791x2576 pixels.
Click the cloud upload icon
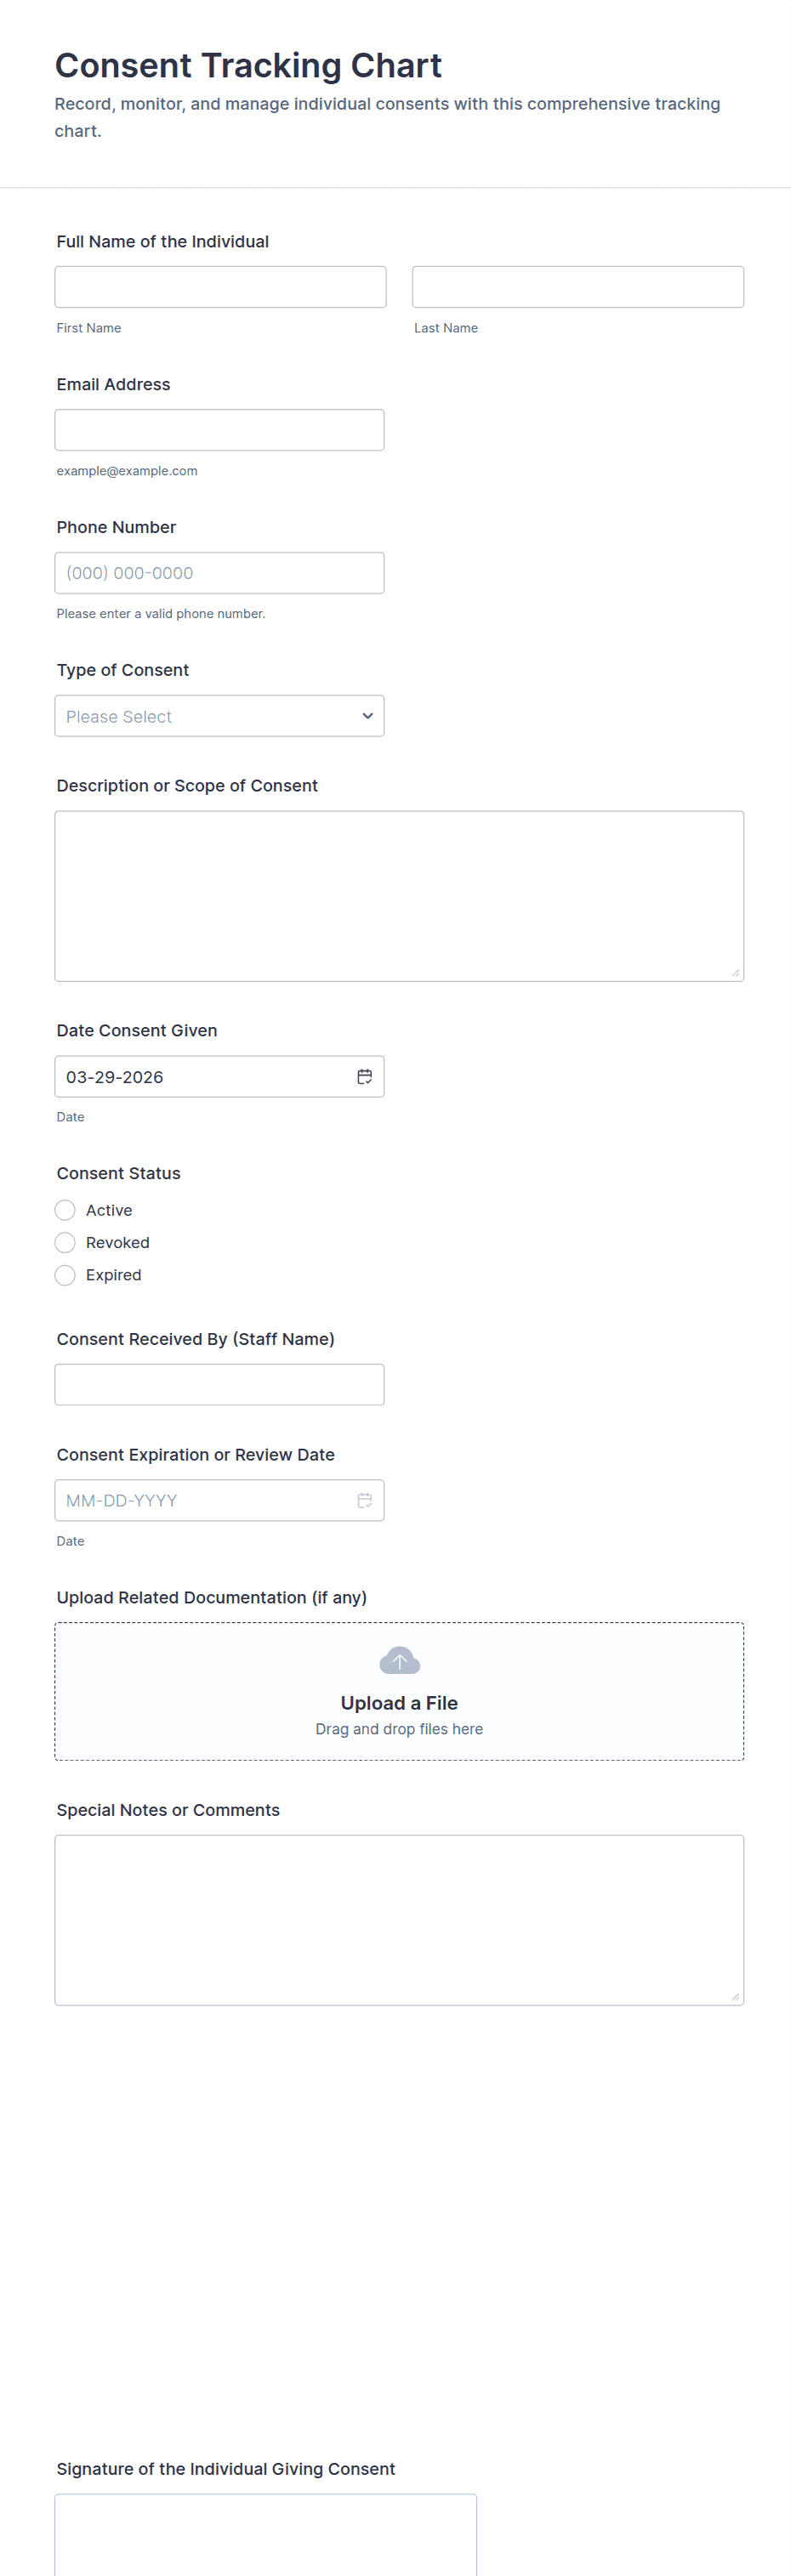[x=399, y=1661]
